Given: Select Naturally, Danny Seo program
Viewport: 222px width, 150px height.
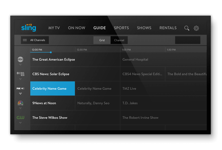Looking at the screenshot, I should 97,103.
